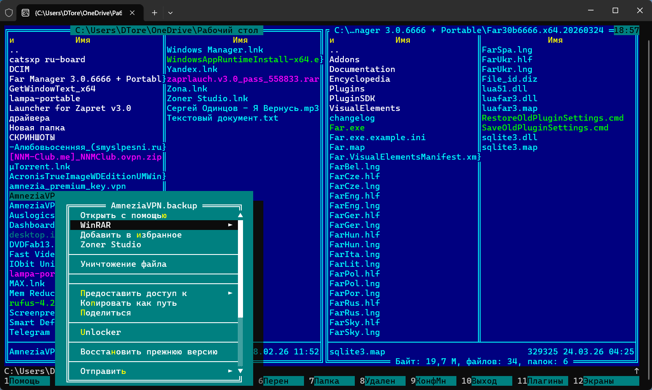The width and height of the screenshot is (652, 390).
Task: Click the sort letter in right panel header
Action: [x=332, y=40]
